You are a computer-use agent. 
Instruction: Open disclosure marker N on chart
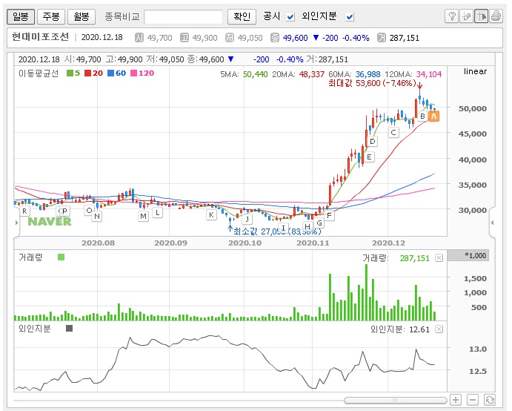(97, 216)
